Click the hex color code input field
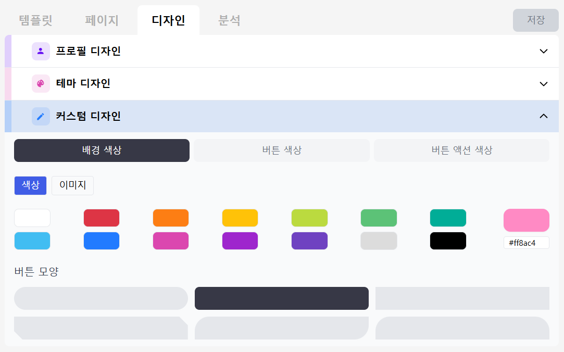This screenshot has height=352, width=564. [x=526, y=243]
